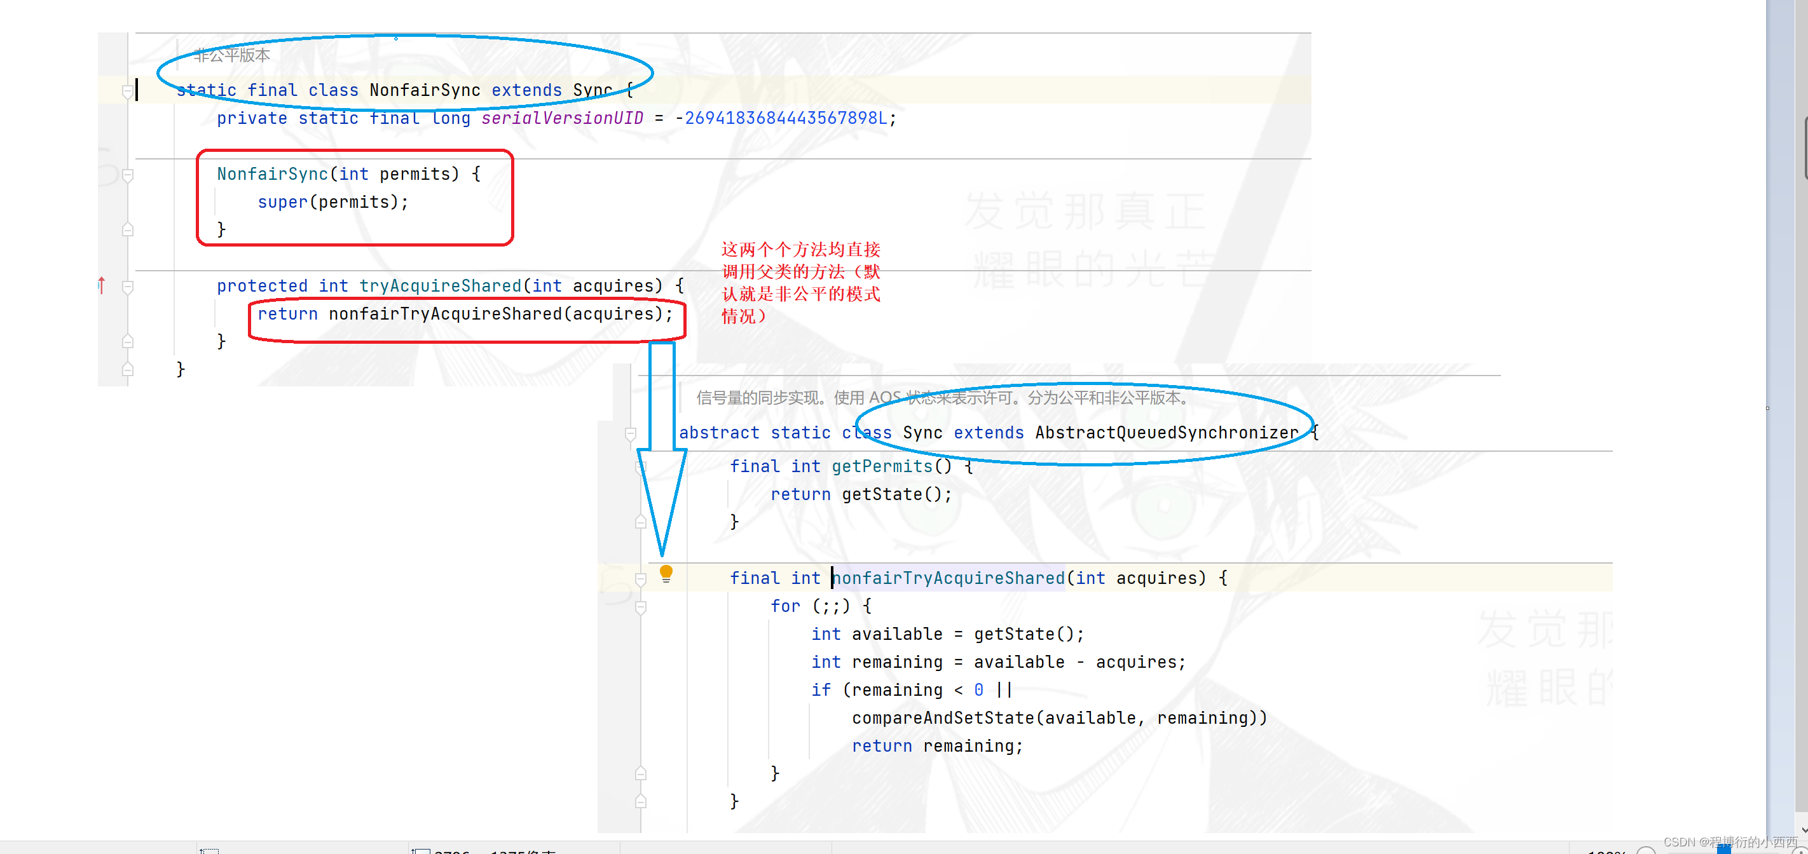Viewport: 1808px width, 854px height.
Task: Collapse the NonfairSync(int permits) constructor fold
Action: click(x=128, y=175)
